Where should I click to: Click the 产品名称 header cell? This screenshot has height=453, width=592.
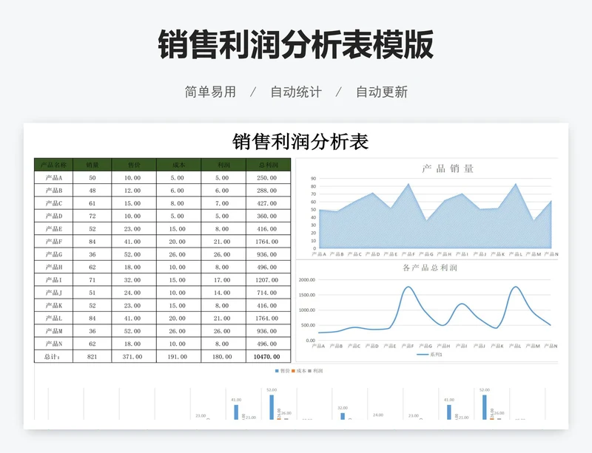53,165
